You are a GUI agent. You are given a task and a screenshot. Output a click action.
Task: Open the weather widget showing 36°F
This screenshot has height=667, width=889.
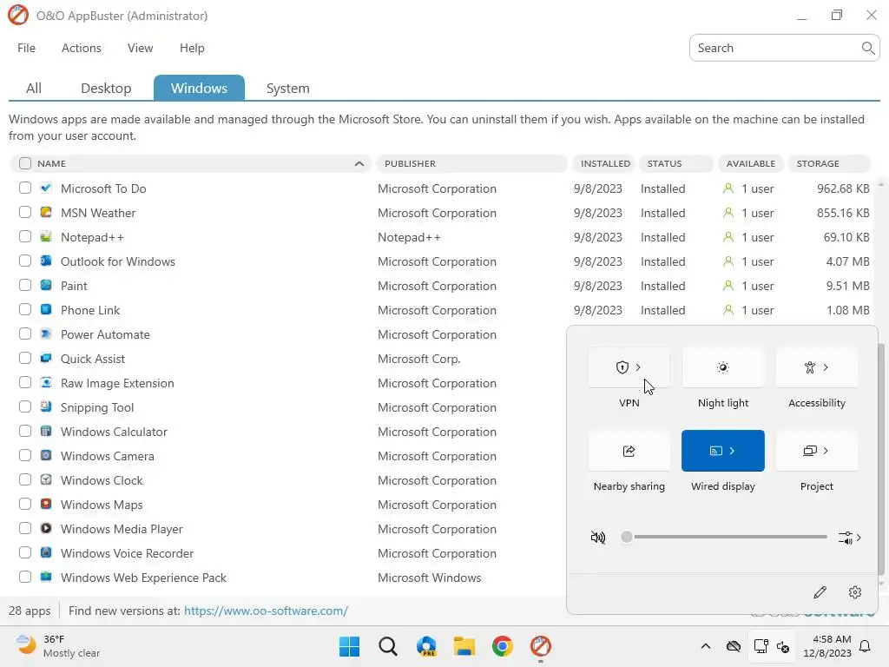57,646
